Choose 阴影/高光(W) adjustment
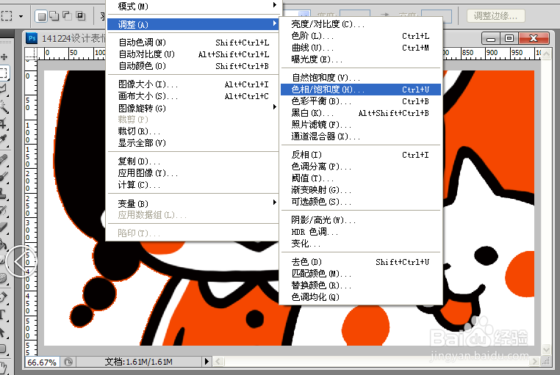Screen dimensions: 560x375 coord(361,220)
